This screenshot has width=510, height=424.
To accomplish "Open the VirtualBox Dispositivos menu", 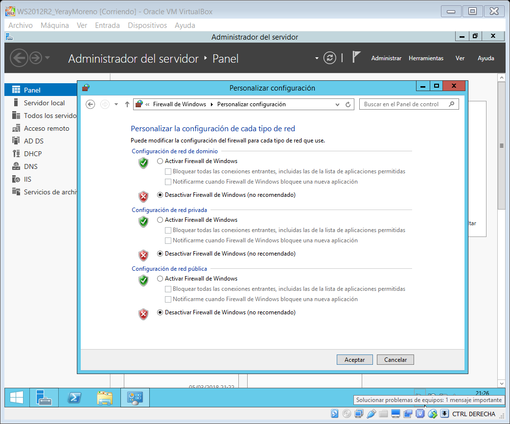I will pos(147,25).
